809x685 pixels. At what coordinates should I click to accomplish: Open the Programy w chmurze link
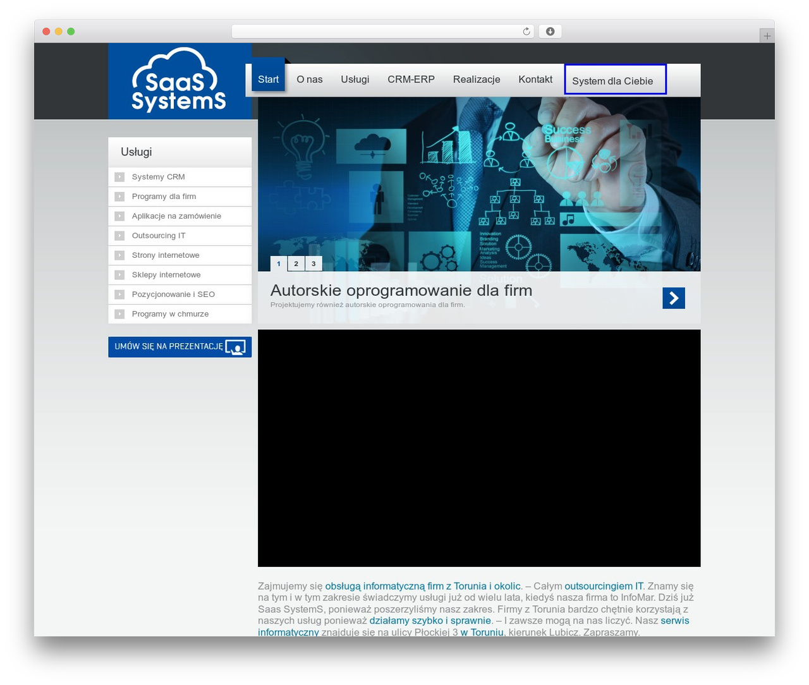click(170, 314)
